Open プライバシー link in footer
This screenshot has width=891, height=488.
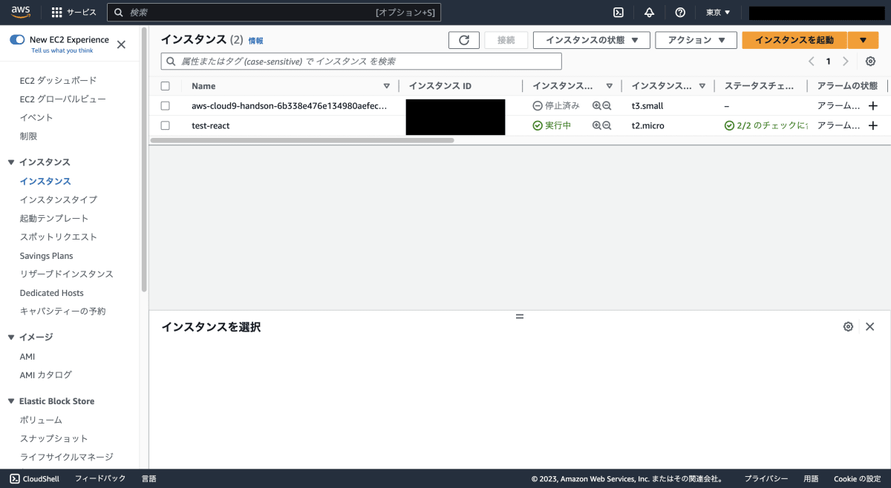click(766, 479)
